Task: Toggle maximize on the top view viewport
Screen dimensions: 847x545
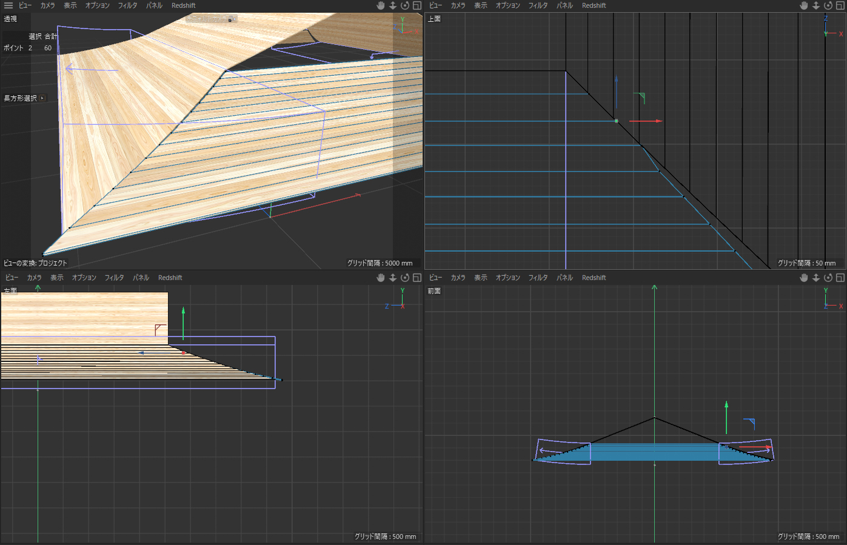Action: tap(840, 5)
